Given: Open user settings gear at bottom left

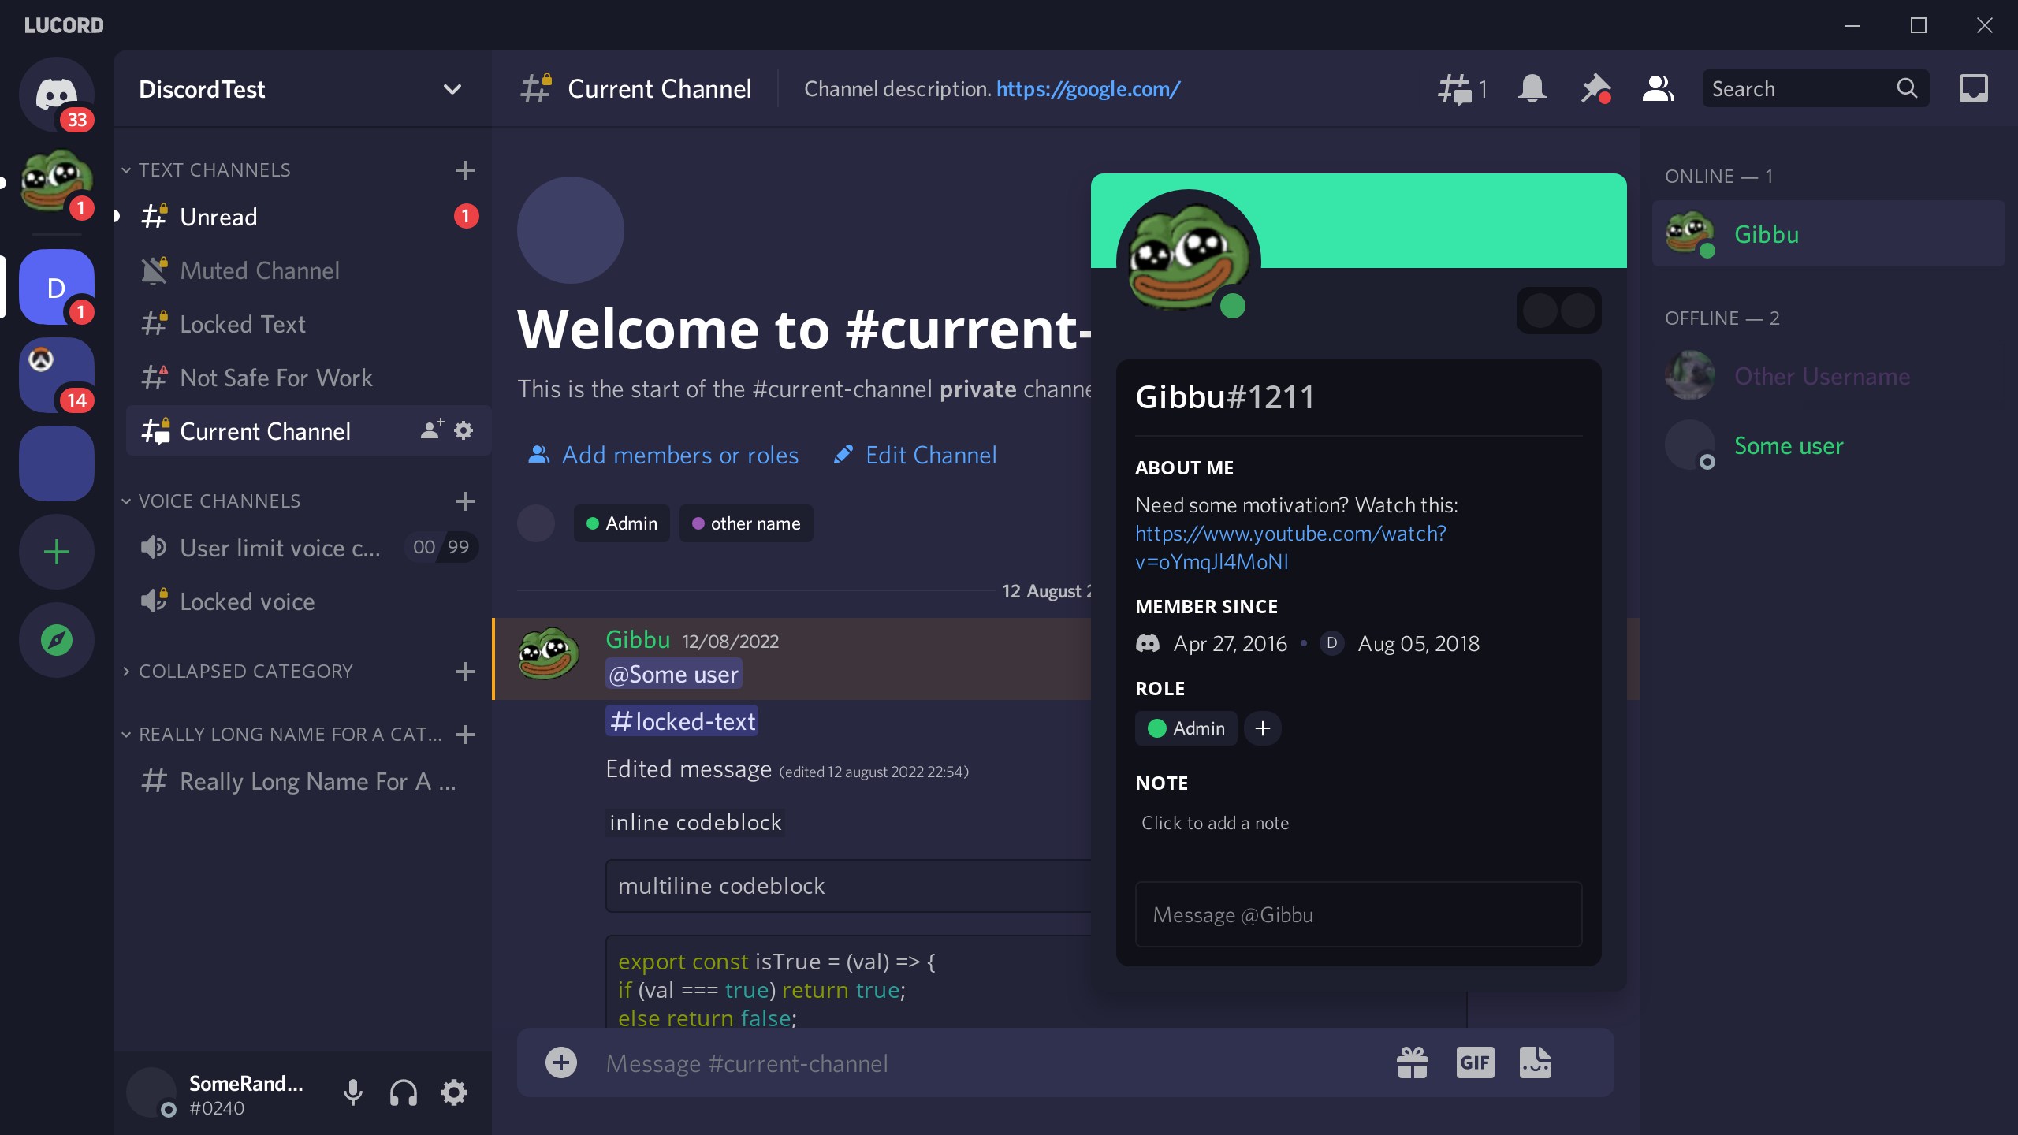Looking at the screenshot, I should [454, 1092].
